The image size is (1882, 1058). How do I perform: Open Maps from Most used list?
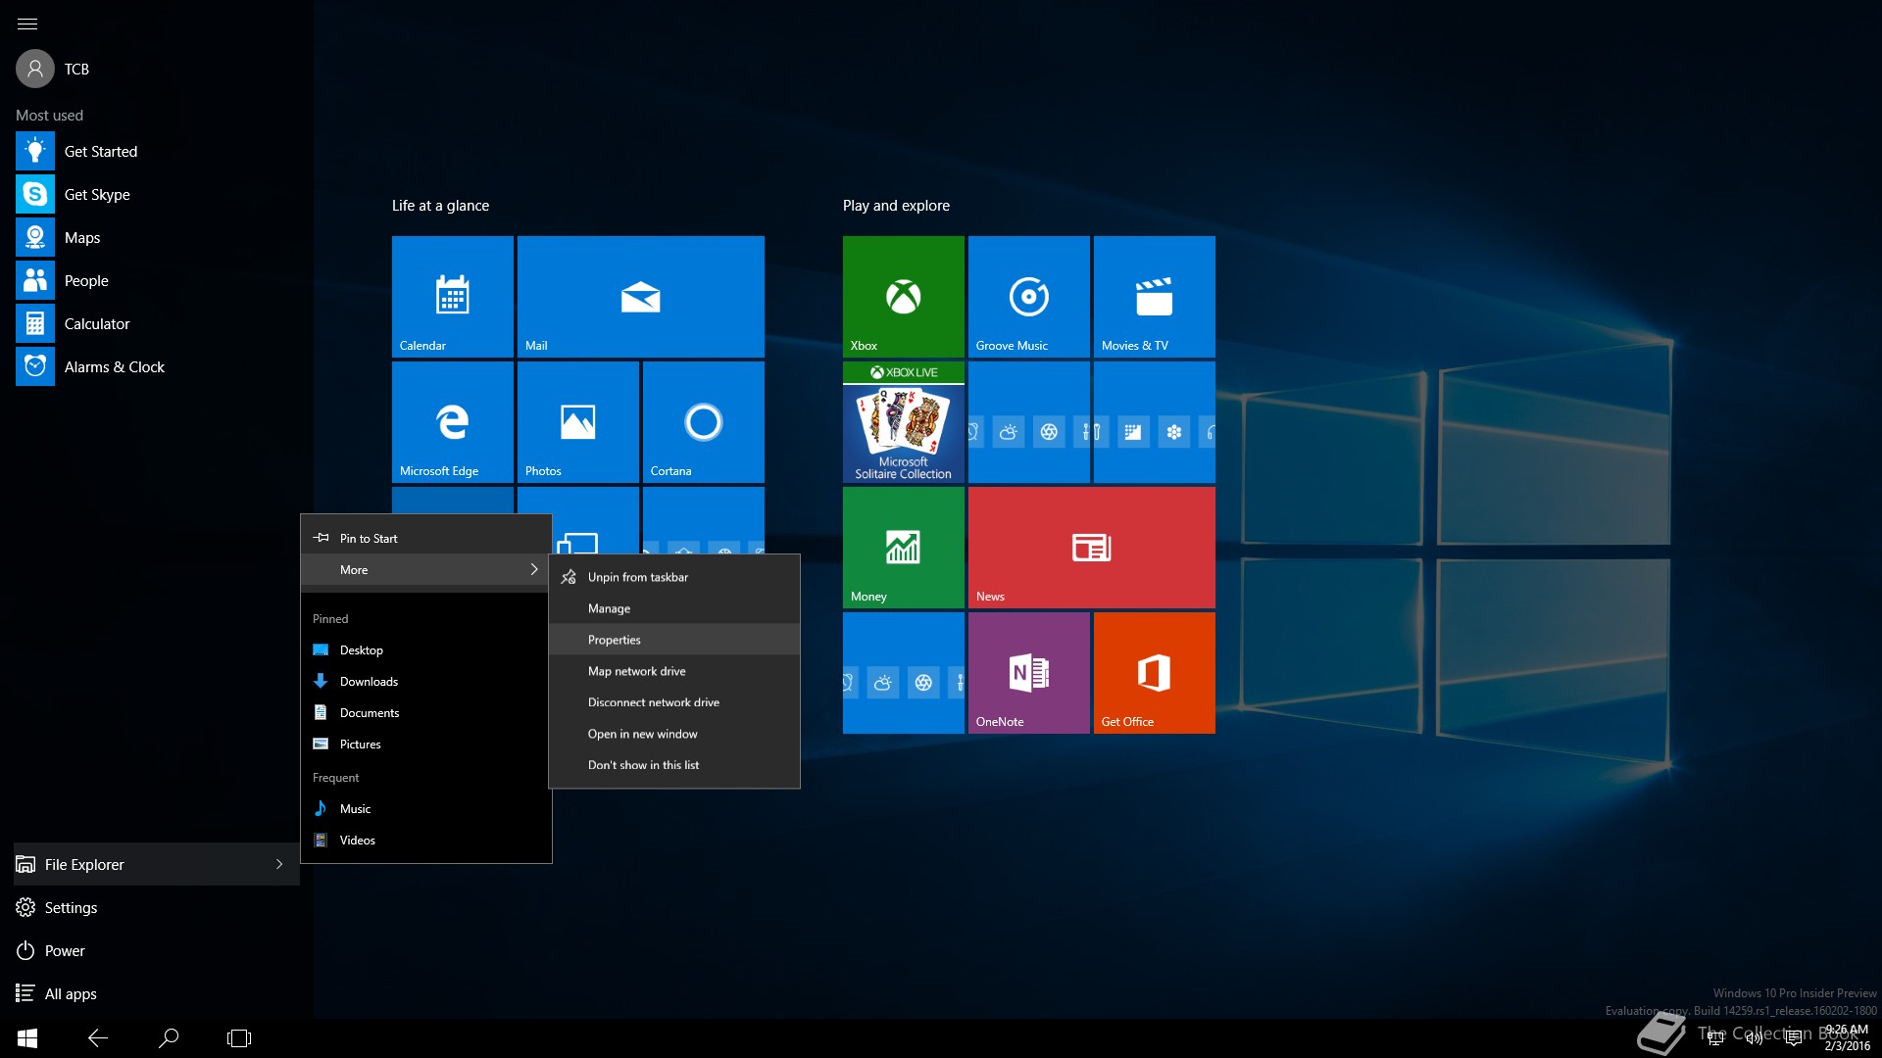[157, 238]
